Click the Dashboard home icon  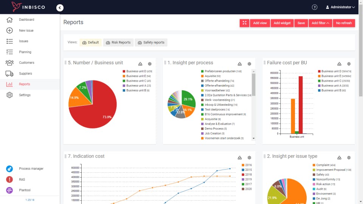pyautogui.click(x=9, y=20)
